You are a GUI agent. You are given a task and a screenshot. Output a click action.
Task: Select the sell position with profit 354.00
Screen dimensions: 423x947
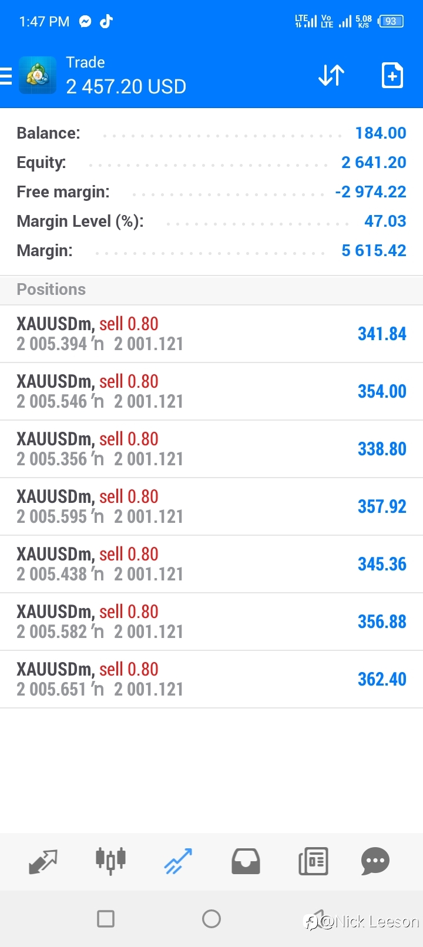[211, 391]
